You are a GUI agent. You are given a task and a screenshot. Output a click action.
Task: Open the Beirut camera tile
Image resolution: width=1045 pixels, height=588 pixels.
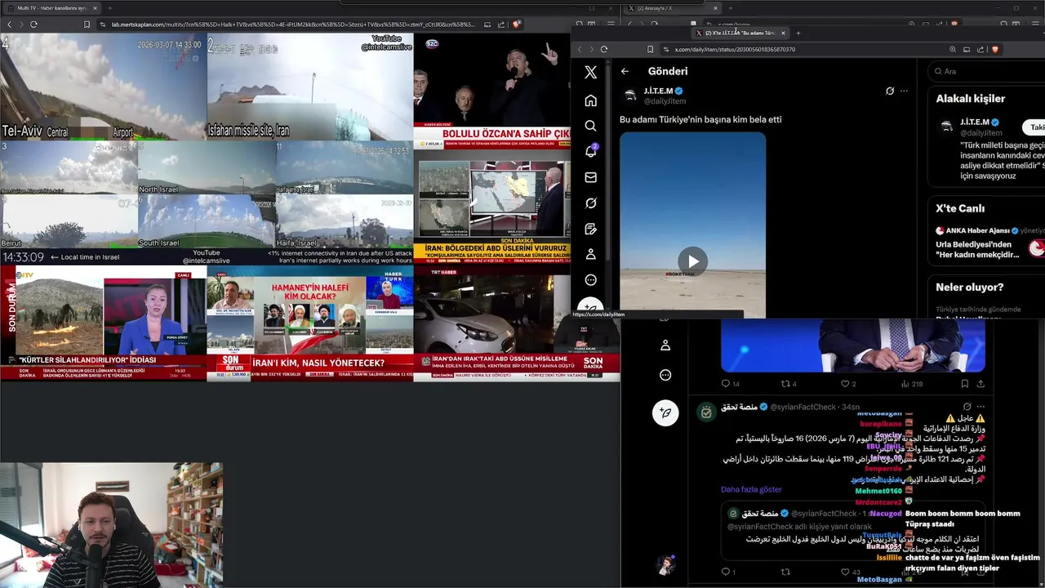69,221
